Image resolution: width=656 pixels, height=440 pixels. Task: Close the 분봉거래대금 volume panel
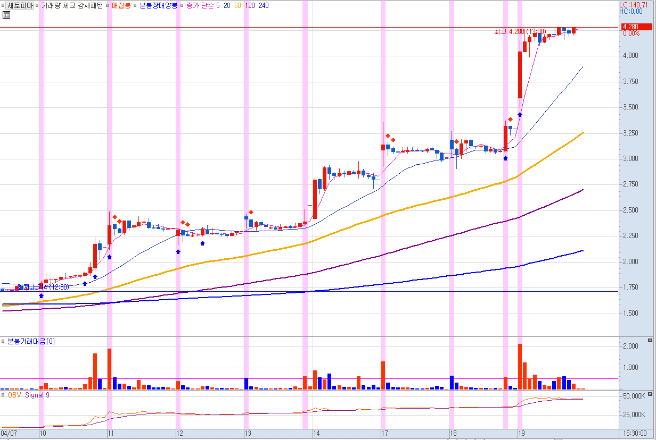[650, 340]
